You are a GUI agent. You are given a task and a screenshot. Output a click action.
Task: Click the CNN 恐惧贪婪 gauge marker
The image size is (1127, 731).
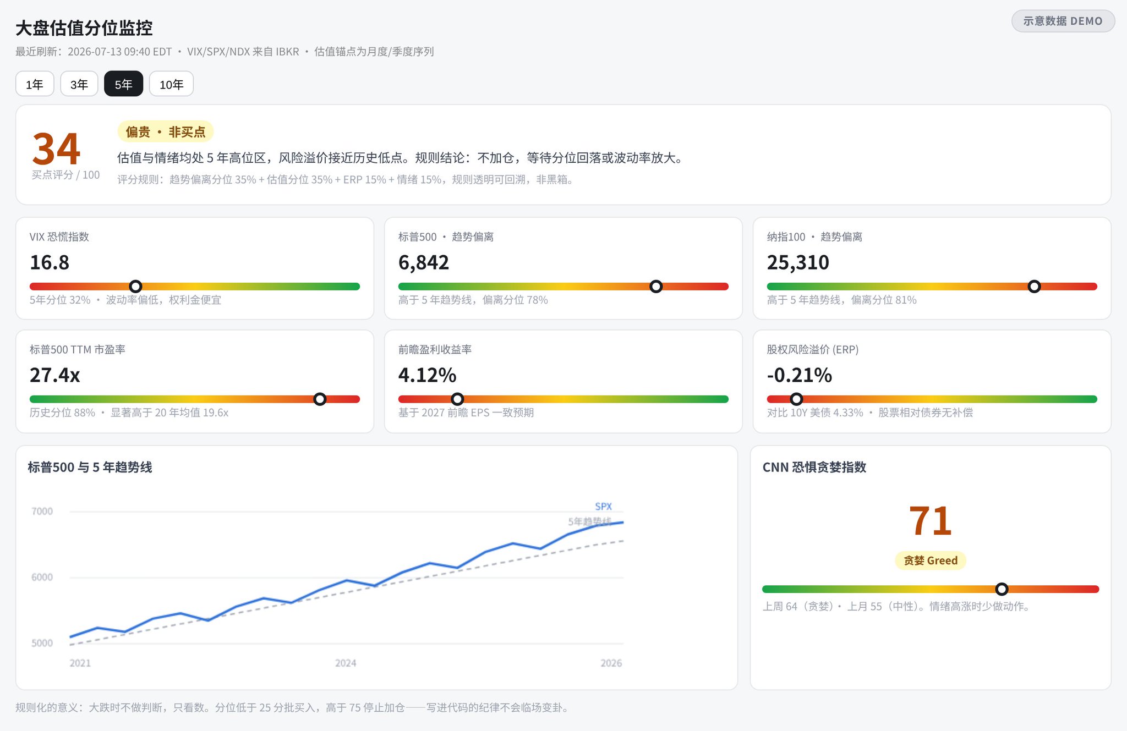(1002, 589)
